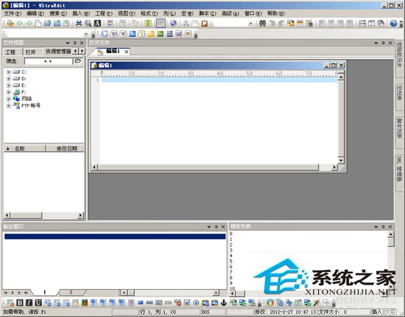Screen dimensions: 405x317
Task: Open the 编辑(E) menu
Action: tap(35, 13)
